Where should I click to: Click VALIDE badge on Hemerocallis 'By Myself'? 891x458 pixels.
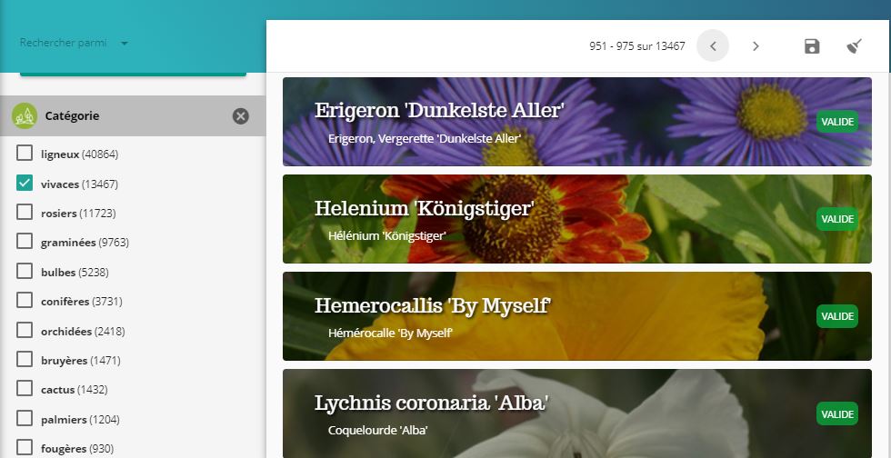837,316
